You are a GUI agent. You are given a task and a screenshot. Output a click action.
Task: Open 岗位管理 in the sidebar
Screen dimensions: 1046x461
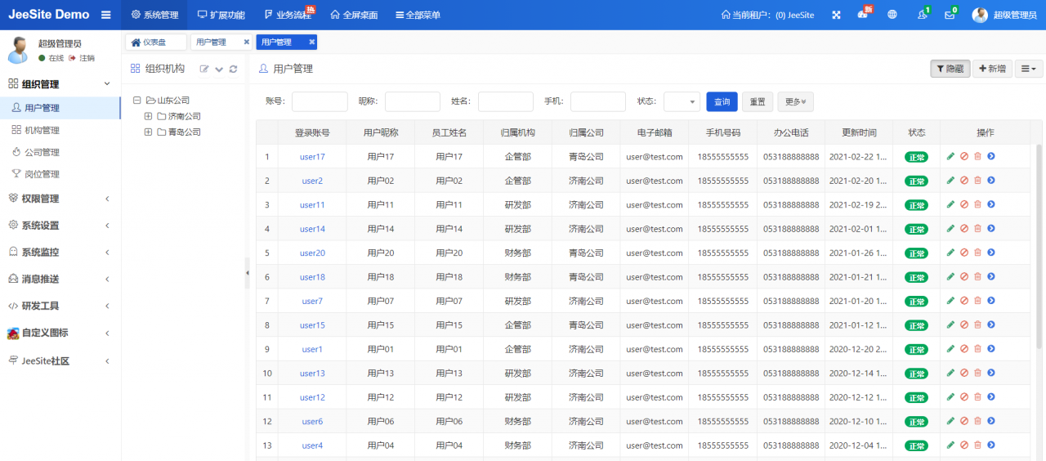[42, 174]
